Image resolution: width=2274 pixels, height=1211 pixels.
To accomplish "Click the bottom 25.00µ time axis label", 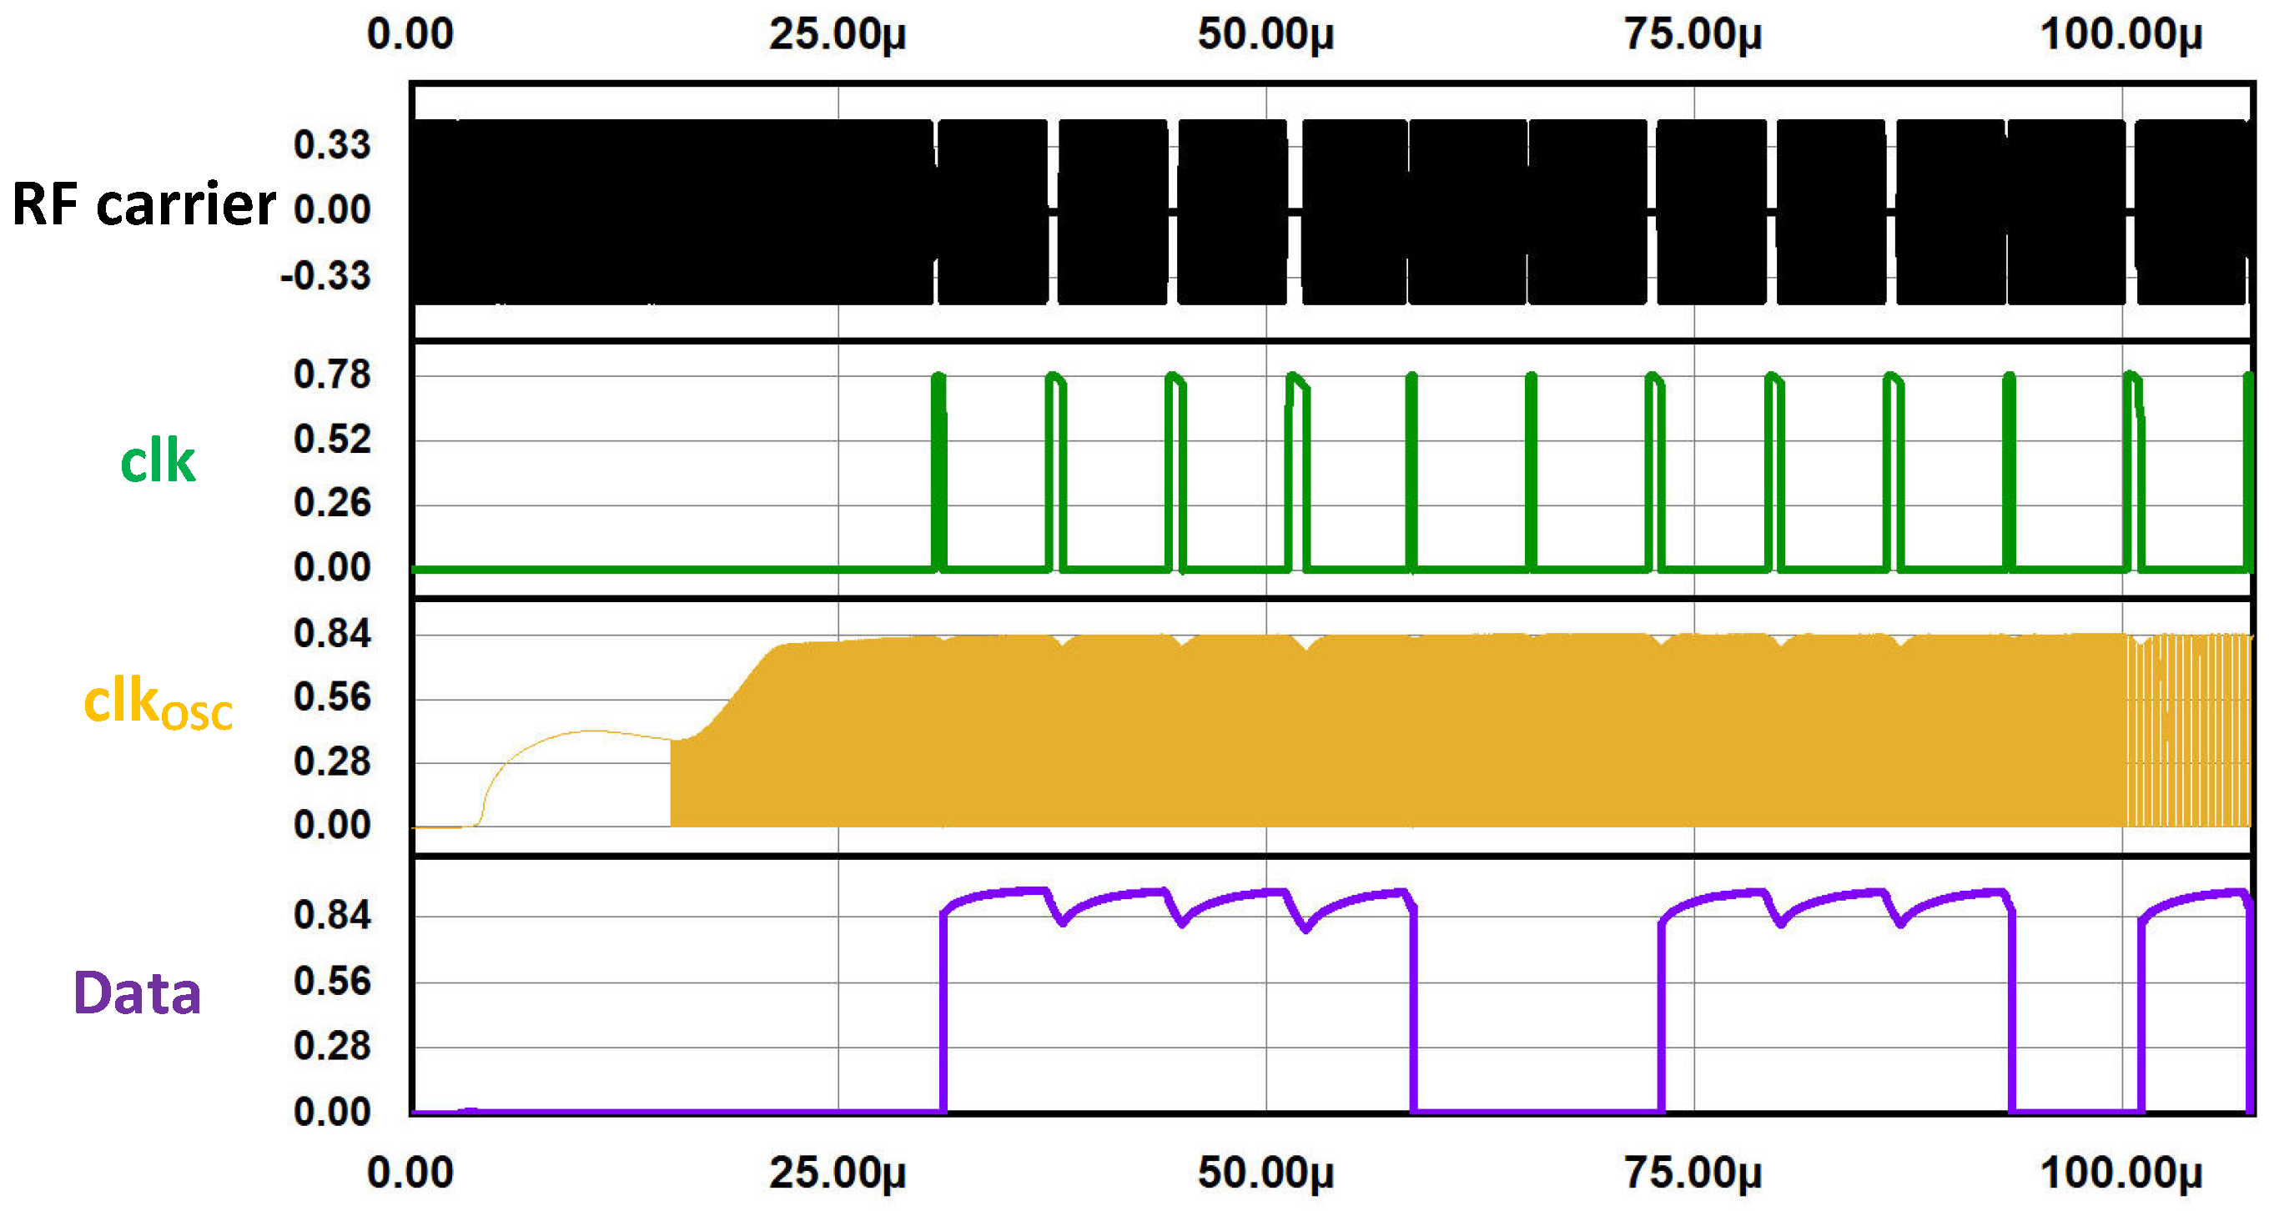I will 837,1173.
